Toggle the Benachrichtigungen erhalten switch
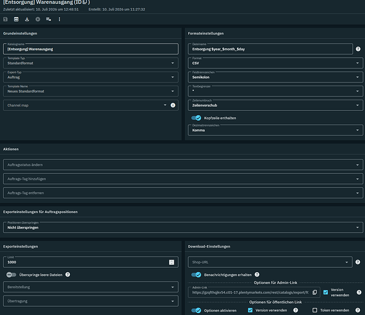The height and width of the screenshot is (315, 365). point(196,275)
